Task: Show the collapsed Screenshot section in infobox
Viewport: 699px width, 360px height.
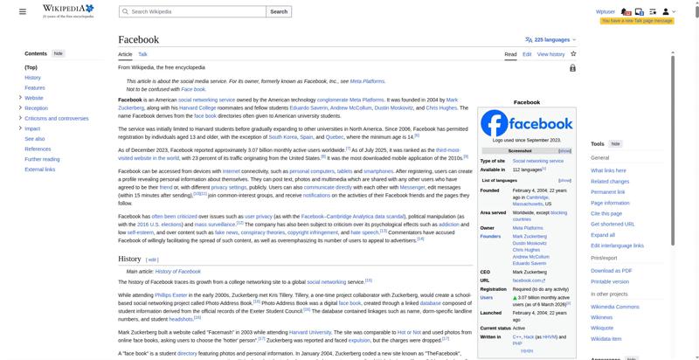Action: tap(564, 151)
